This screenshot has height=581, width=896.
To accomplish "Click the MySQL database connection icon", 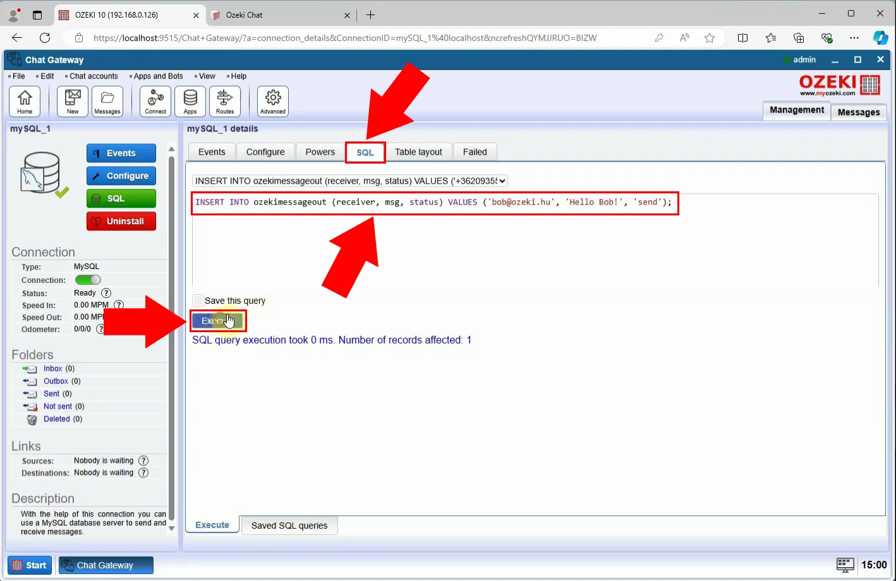I will [x=43, y=174].
